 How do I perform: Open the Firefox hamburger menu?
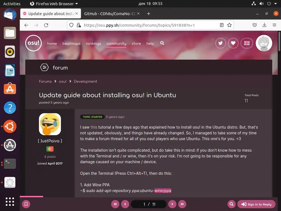[x=274, y=25]
